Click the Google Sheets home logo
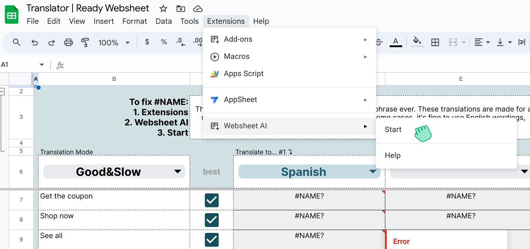 click(x=12, y=15)
